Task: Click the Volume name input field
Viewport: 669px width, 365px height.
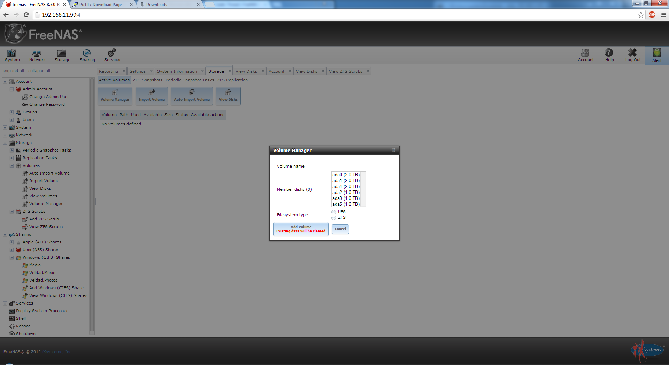Action: click(x=360, y=166)
